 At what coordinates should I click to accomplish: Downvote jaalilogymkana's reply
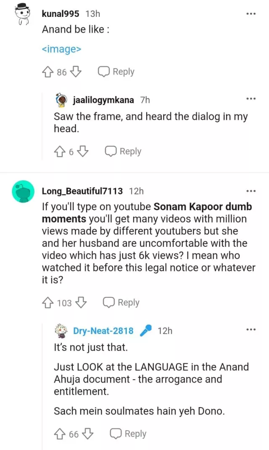83,151
